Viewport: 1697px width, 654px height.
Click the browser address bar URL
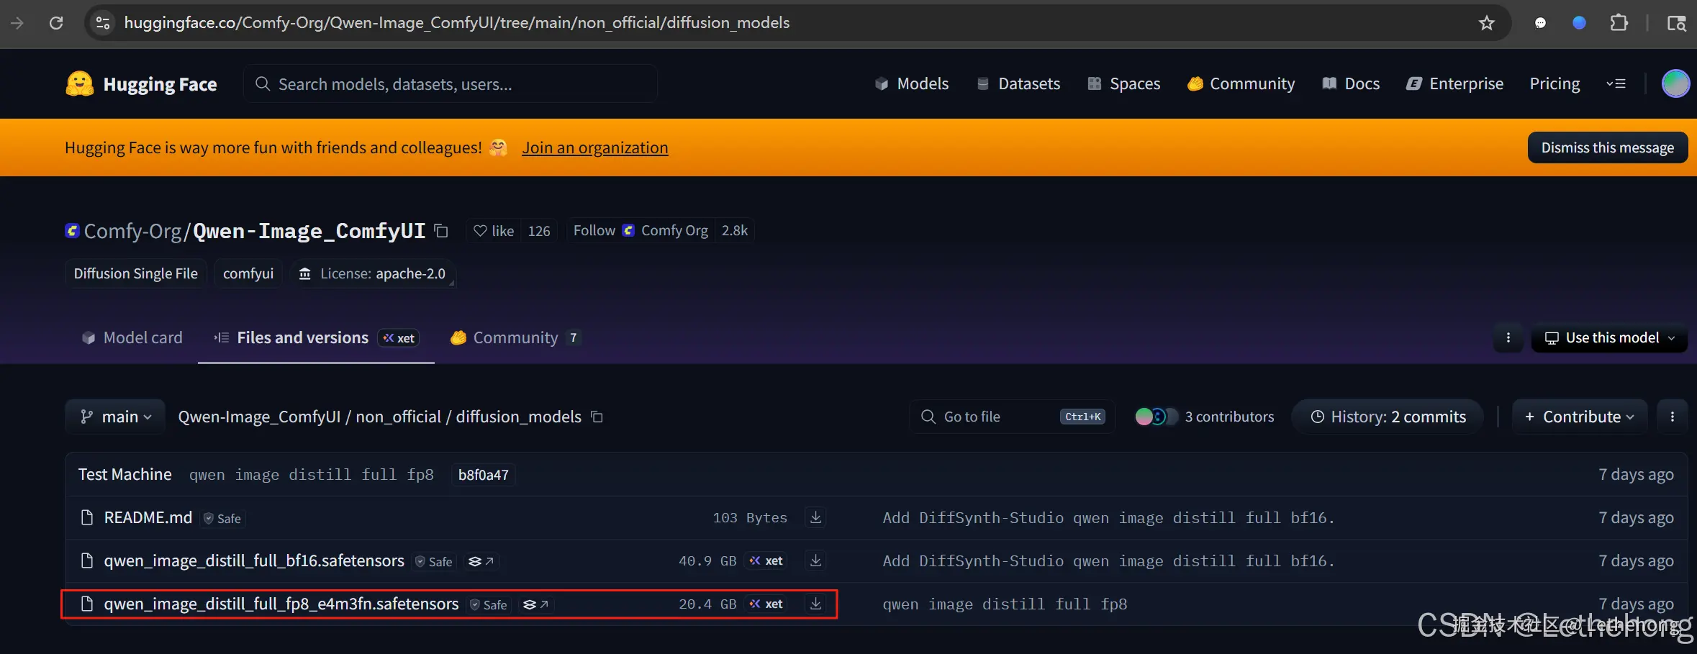click(x=457, y=23)
